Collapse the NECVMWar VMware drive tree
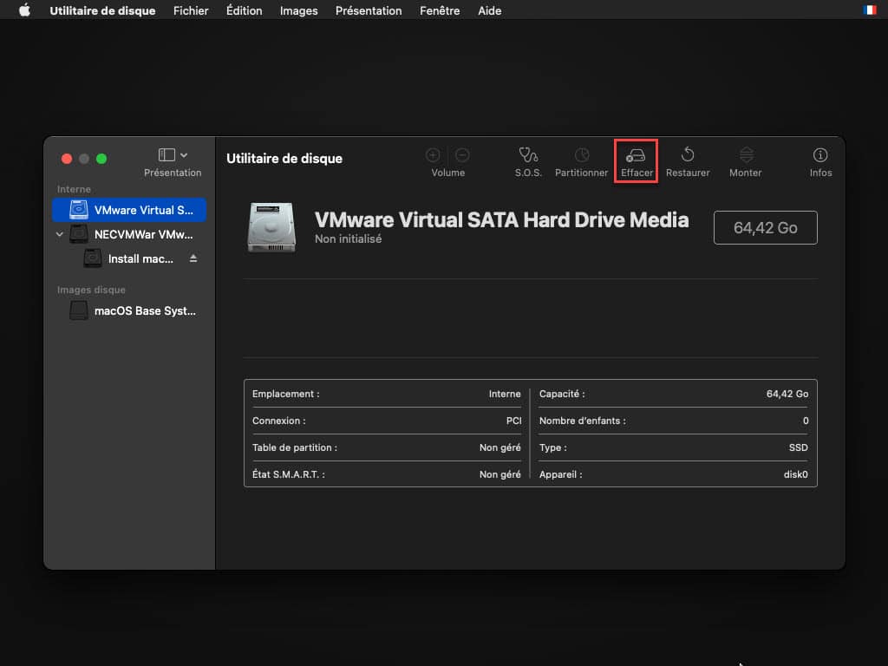This screenshot has width=888, height=666. [60, 234]
